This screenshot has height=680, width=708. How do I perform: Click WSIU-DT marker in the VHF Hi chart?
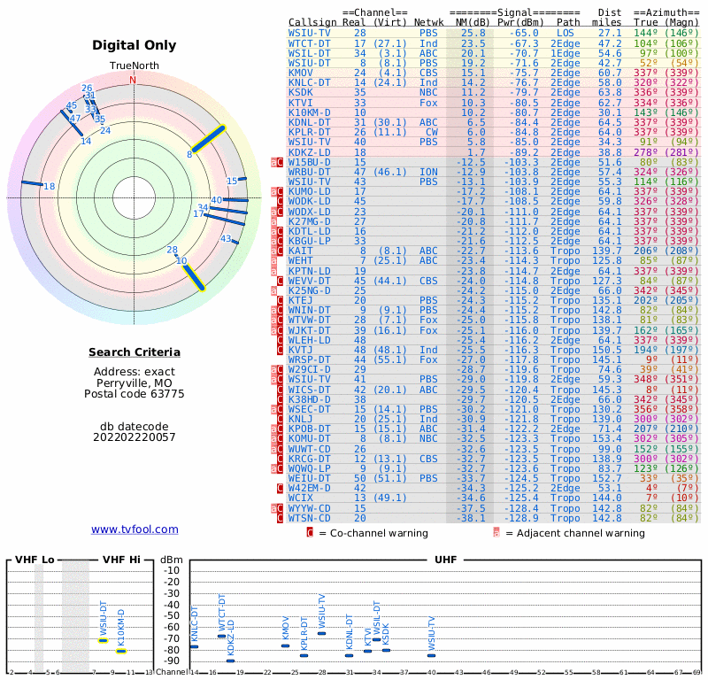(x=104, y=640)
